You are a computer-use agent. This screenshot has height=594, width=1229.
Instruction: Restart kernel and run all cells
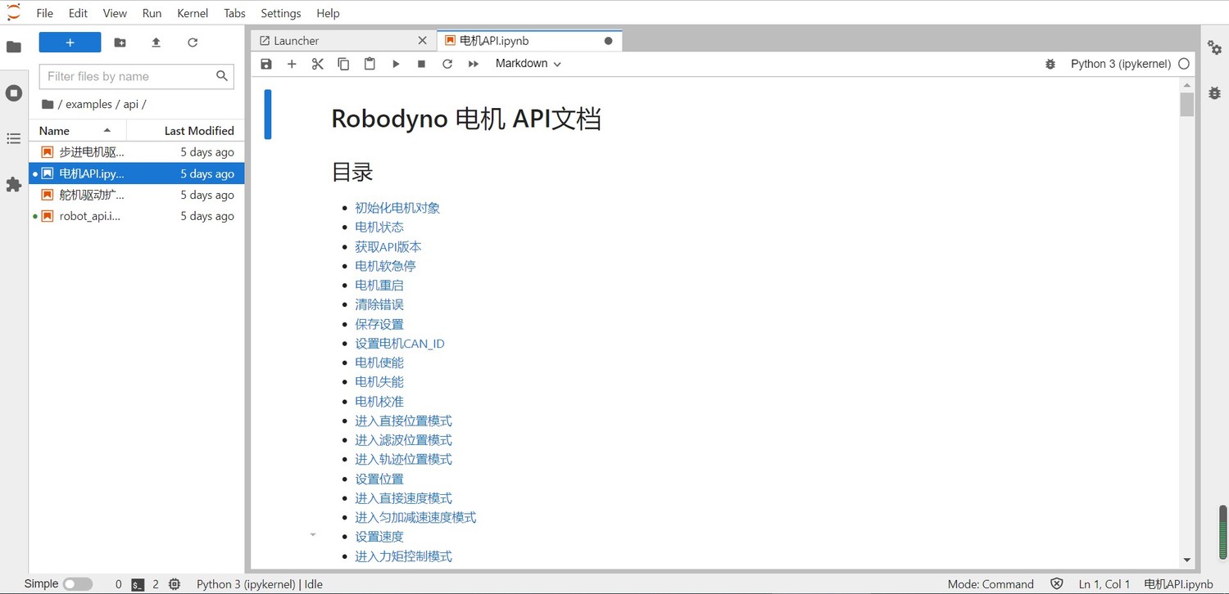pos(474,64)
